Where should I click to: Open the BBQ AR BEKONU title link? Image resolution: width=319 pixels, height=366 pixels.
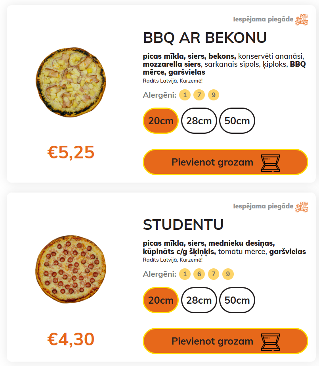point(204,38)
